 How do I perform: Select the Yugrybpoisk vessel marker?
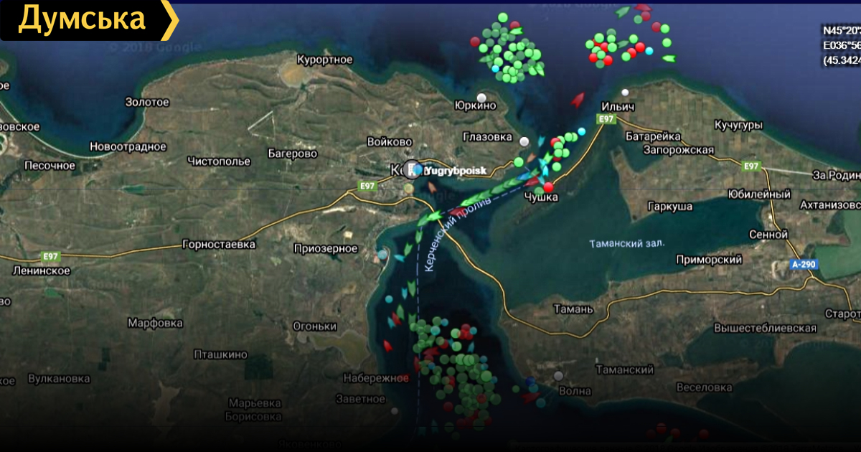click(x=413, y=169)
